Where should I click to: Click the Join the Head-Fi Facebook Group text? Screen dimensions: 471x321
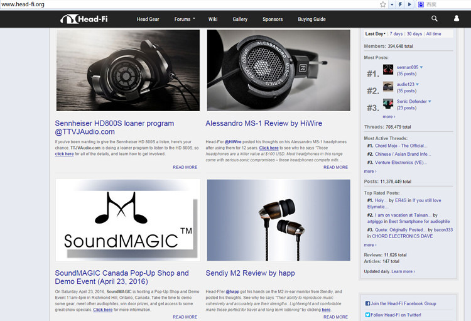(403, 303)
